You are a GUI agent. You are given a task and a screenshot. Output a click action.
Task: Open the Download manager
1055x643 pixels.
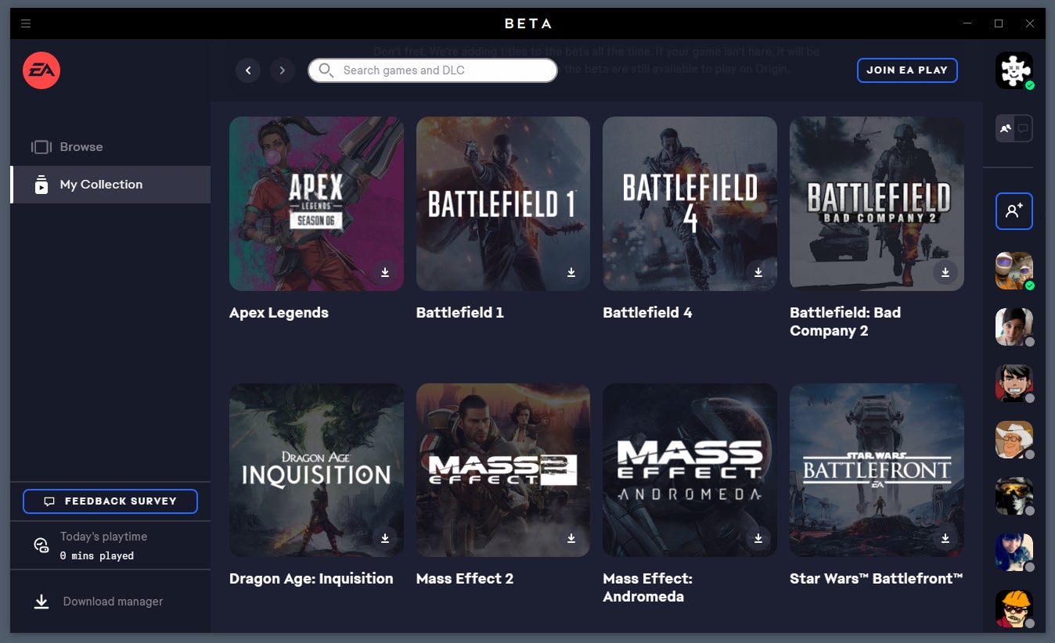tap(113, 602)
